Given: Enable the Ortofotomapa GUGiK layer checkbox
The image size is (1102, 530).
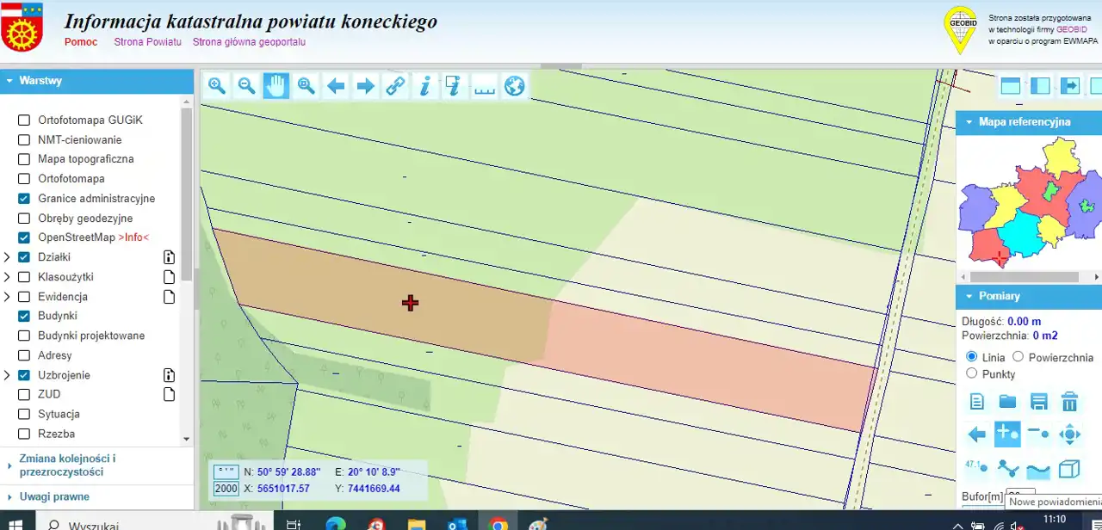Looking at the screenshot, I should coord(24,120).
